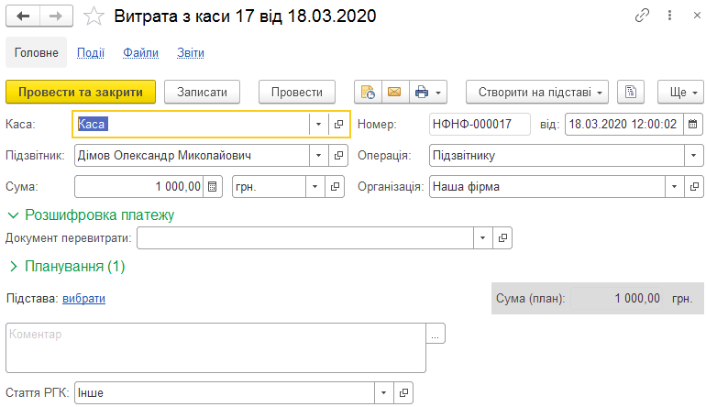Send document by email envelope icon
The width and height of the screenshot is (706, 407).
(x=395, y=92)
